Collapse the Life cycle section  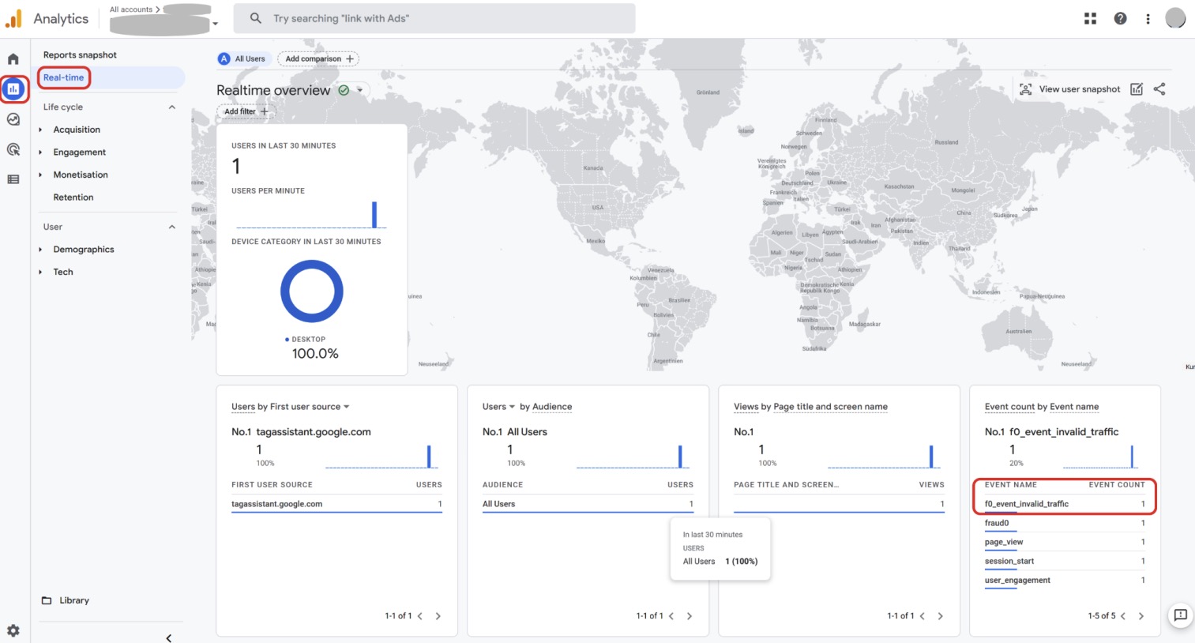pyautogui.click(x=171, y=107)
